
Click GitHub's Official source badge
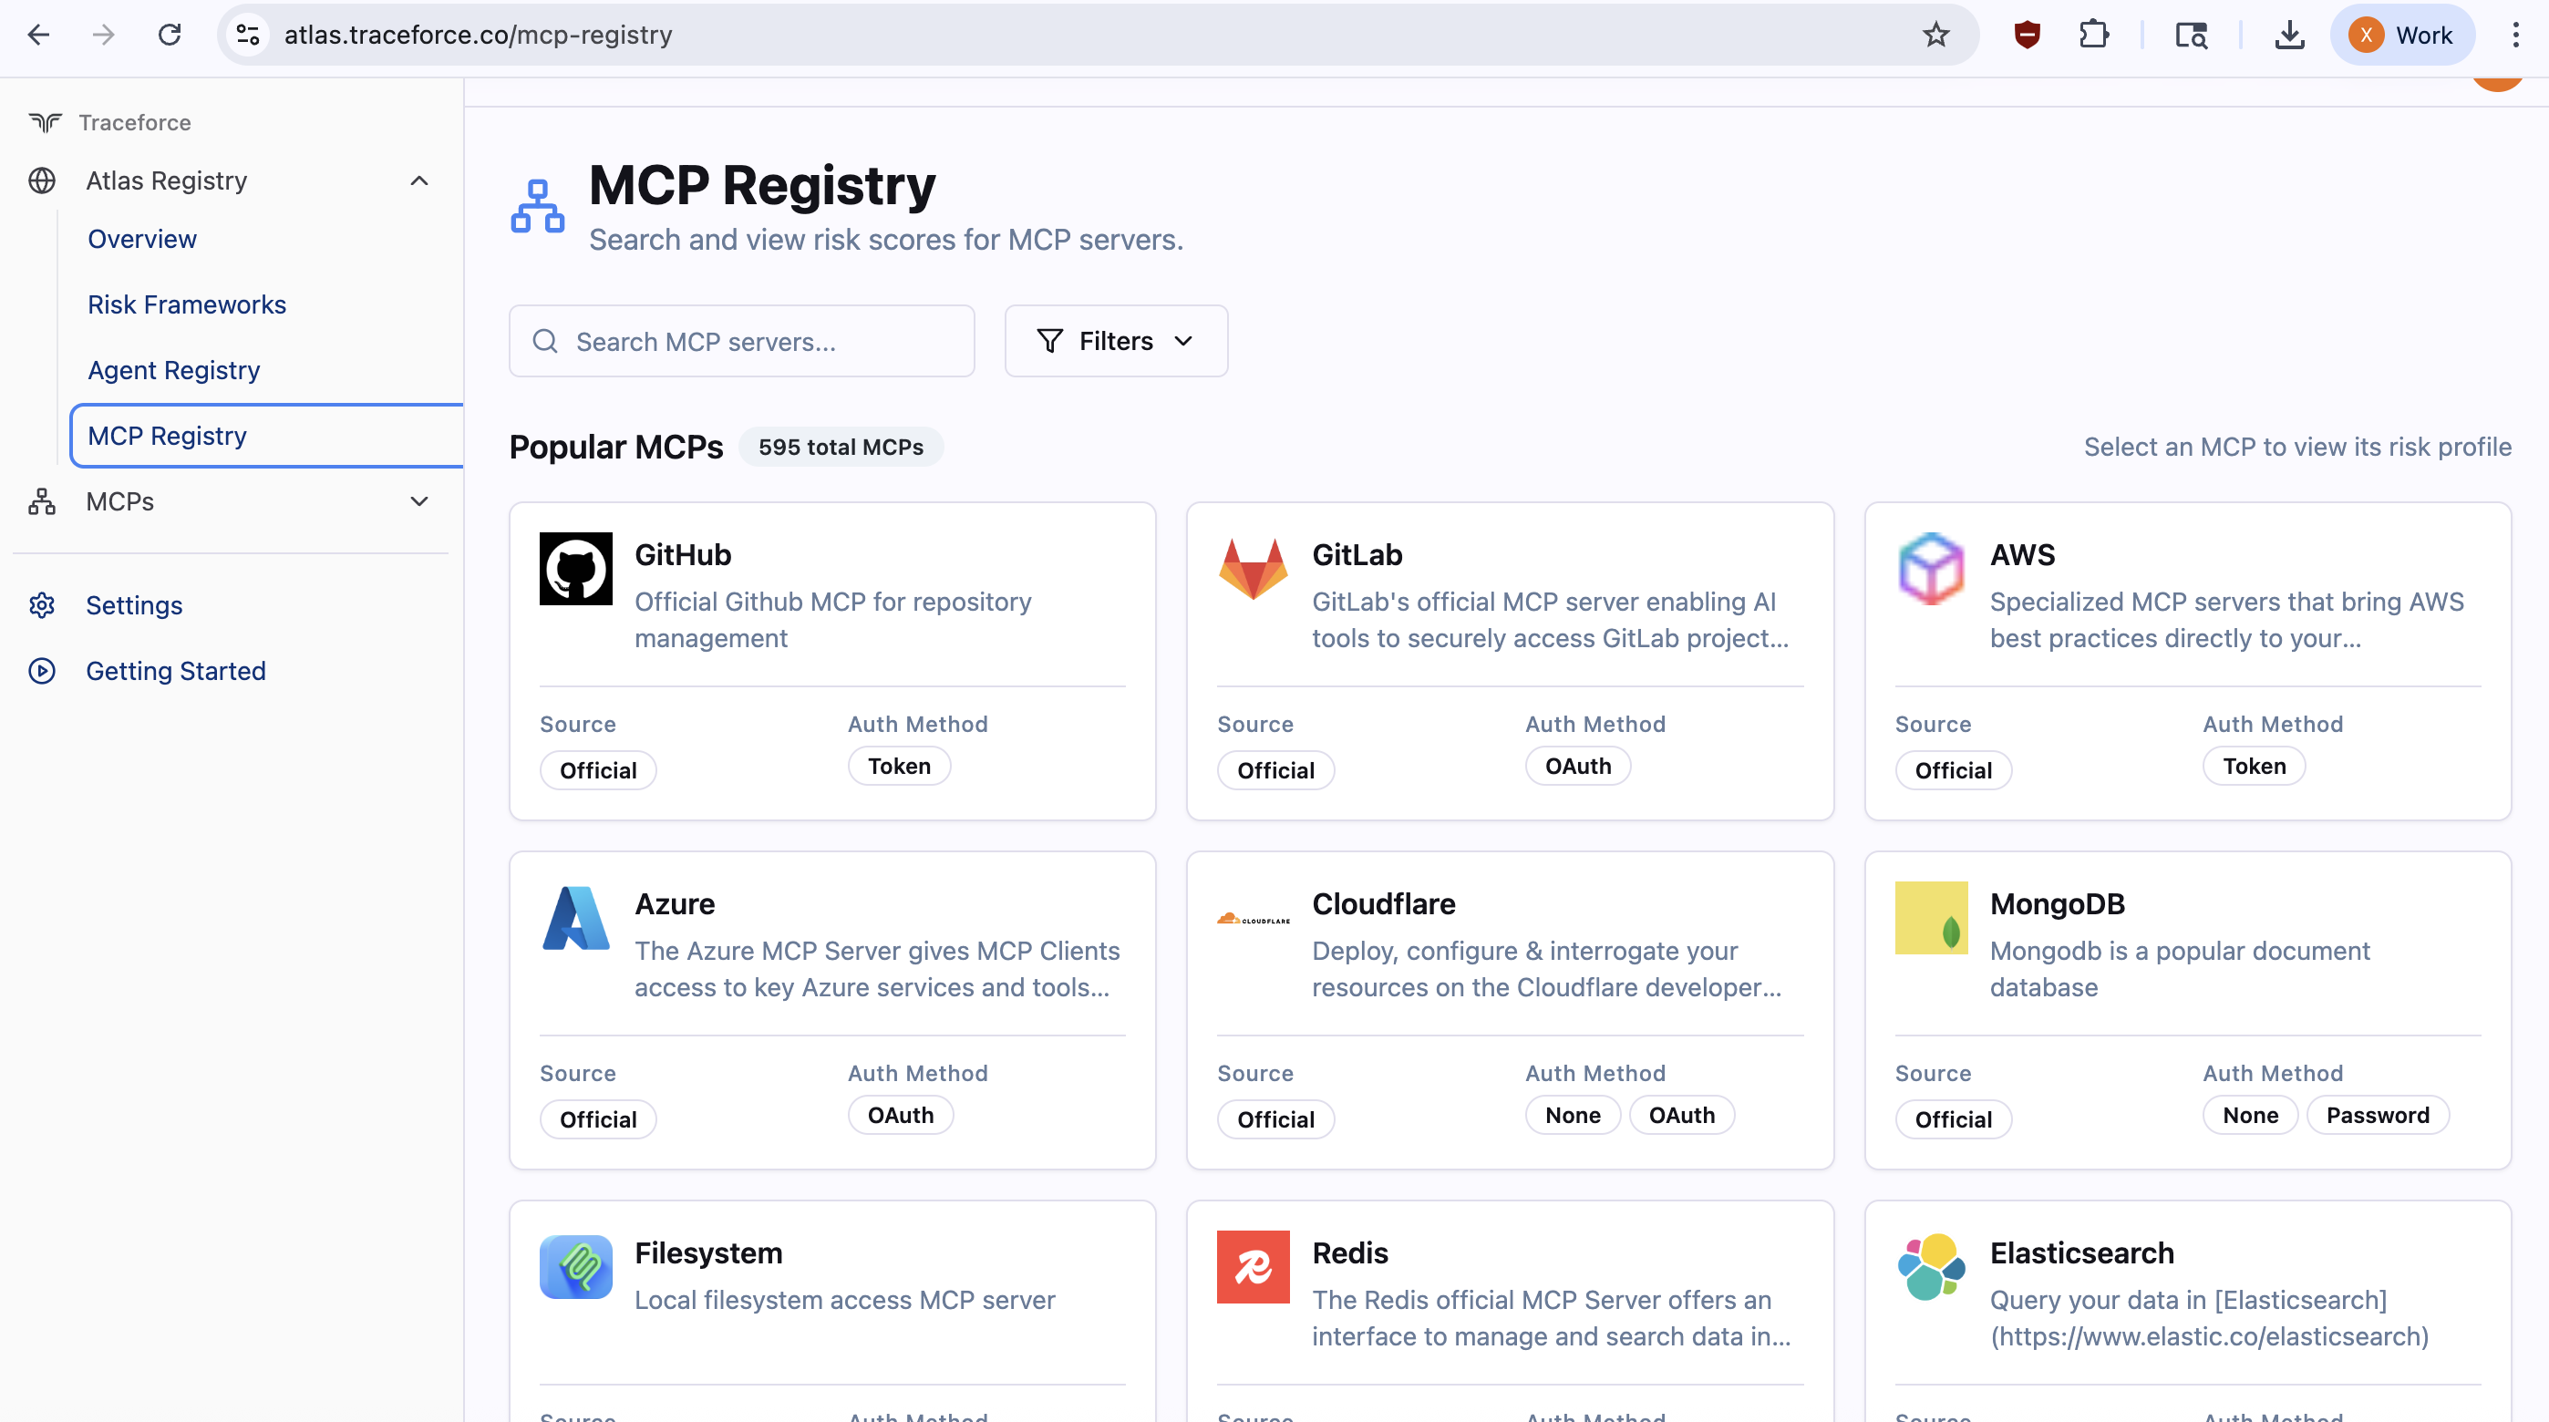[598, 770]
